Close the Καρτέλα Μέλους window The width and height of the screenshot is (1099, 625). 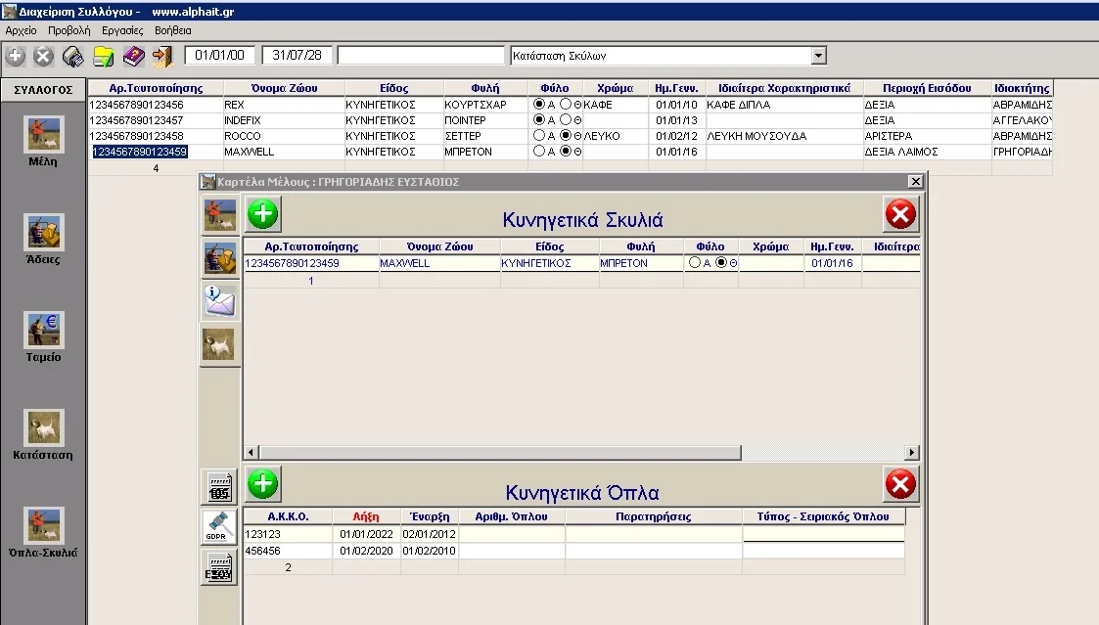pyautogui.click(x=915, y=182)
